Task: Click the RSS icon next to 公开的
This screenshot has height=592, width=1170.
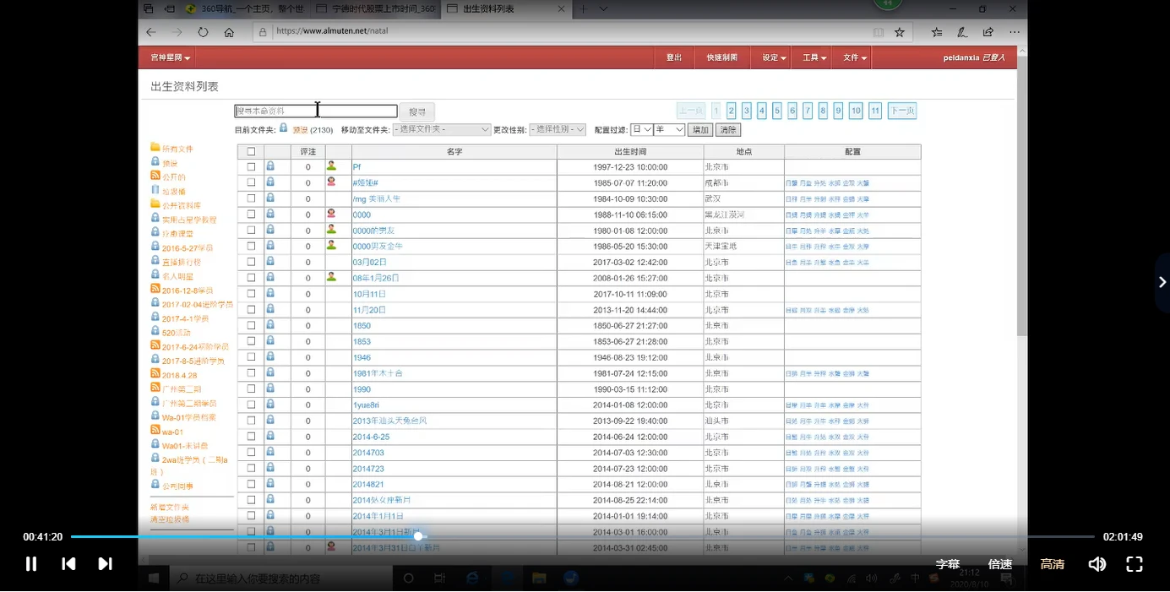Action: pyautogui.click(x=155, y=176)
